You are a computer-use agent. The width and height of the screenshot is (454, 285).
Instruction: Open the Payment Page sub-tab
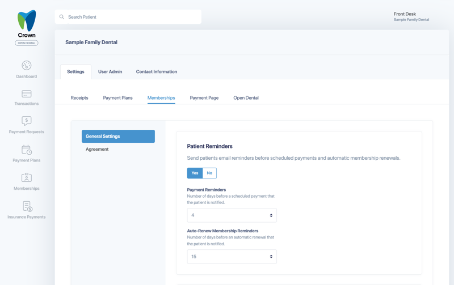[x=204, y=97]
